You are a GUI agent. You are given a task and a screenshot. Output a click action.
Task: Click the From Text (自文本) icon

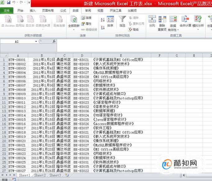(30, 21)
